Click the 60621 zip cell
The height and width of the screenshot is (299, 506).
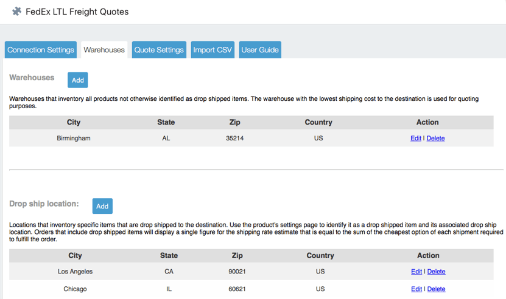237,289
